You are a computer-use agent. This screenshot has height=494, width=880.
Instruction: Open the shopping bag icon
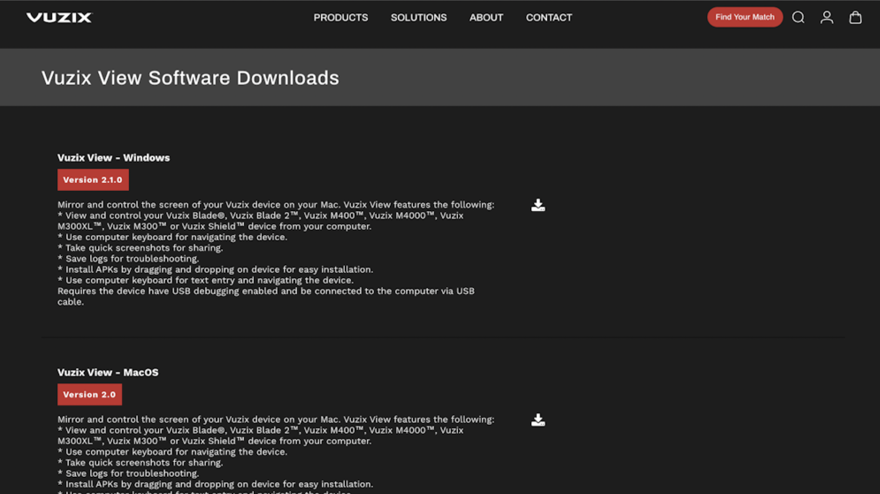tap(855, 18)
